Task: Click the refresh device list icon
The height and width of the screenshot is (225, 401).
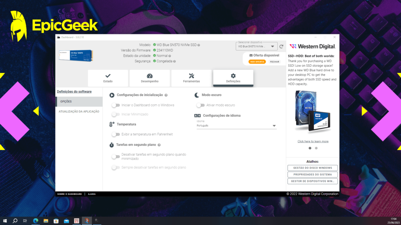Action: coord(281,46)
